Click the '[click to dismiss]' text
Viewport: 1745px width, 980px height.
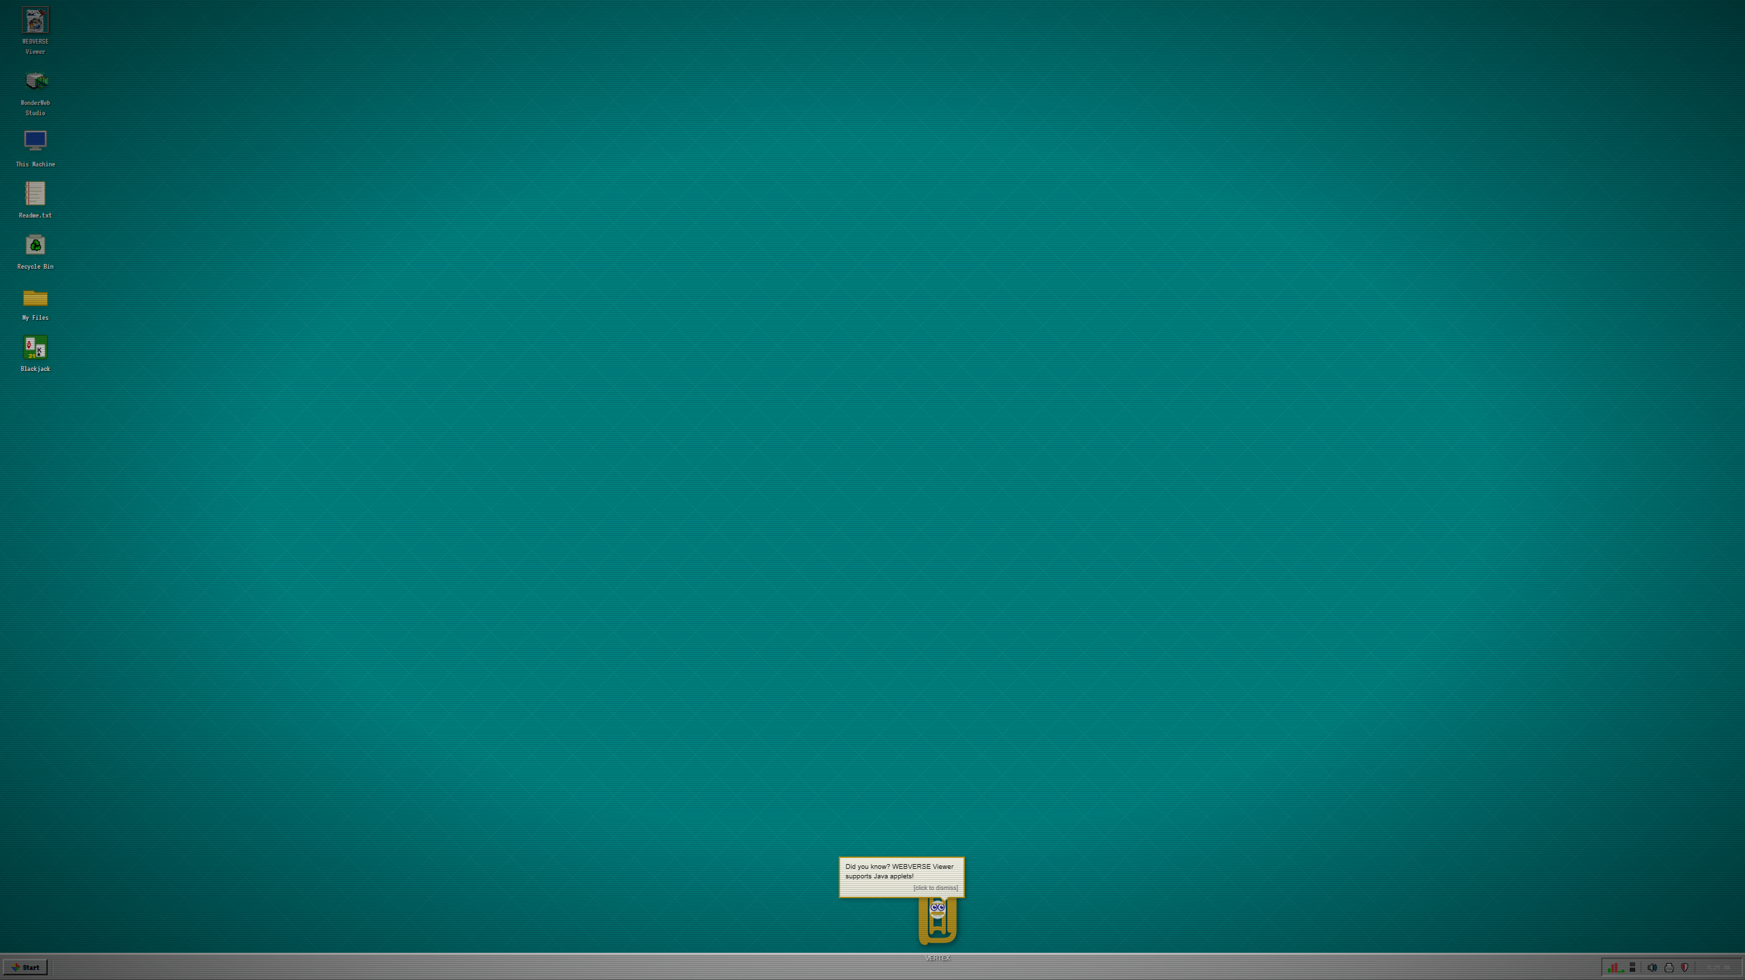click(935, 888)
